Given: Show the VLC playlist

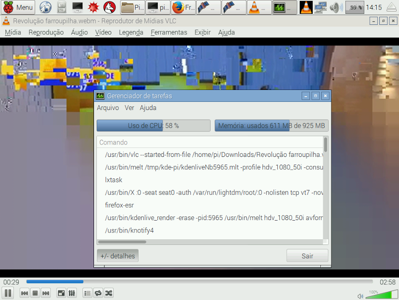Looking at the screenshot, I should [87, 293].
